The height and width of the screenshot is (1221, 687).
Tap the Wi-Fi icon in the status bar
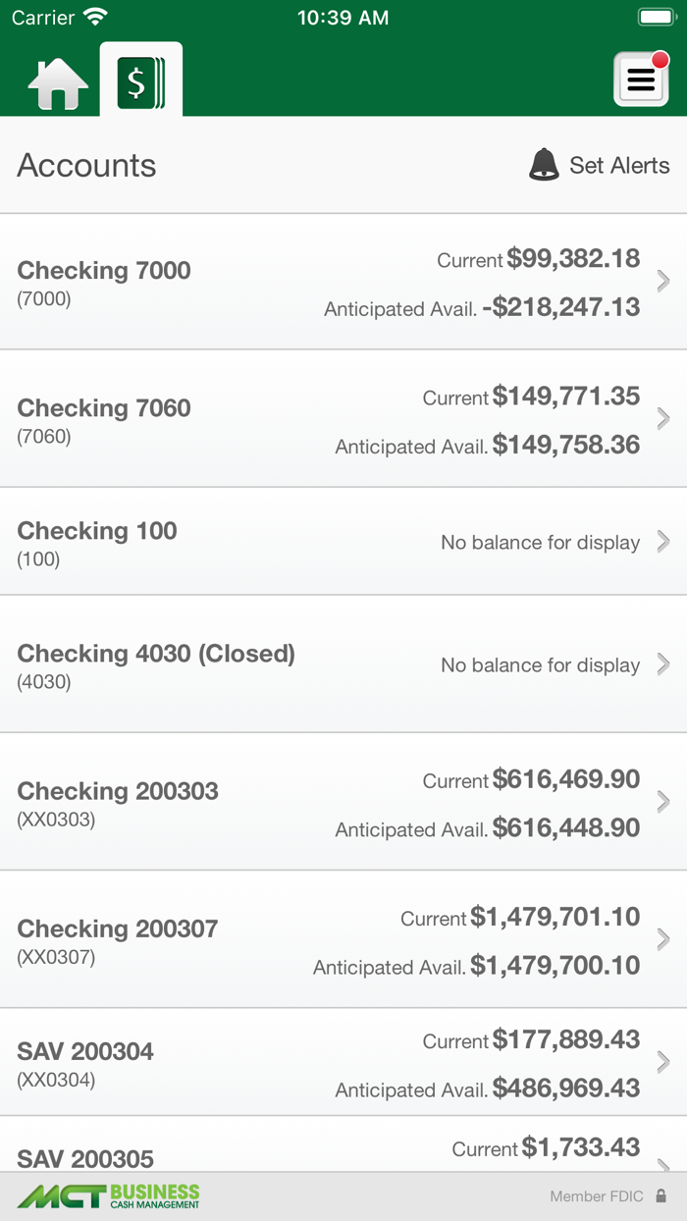point(94,16)
